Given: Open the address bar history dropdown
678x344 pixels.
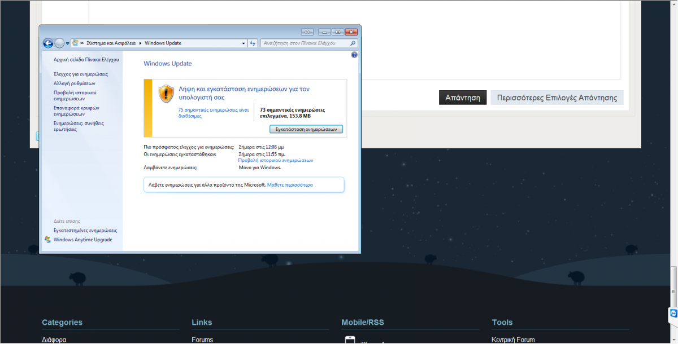Looking at the screenshot, I should 244,43.
